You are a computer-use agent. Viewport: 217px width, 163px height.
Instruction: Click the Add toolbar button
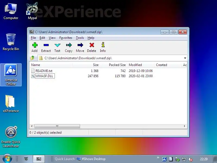click(x=35, y=47)
